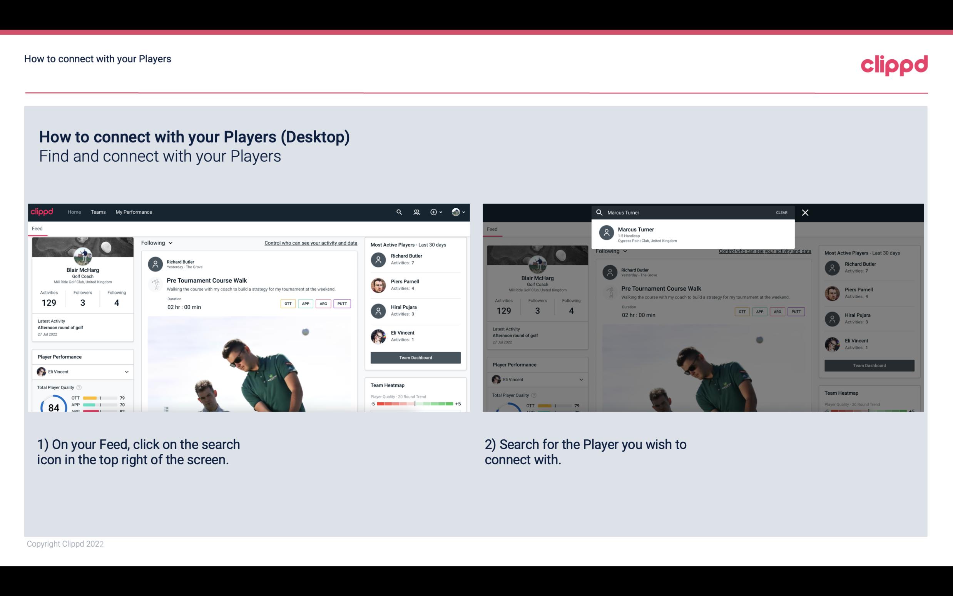Click the Home tab in navigation
Screen dimensions: 953x596
click(74, 212)
